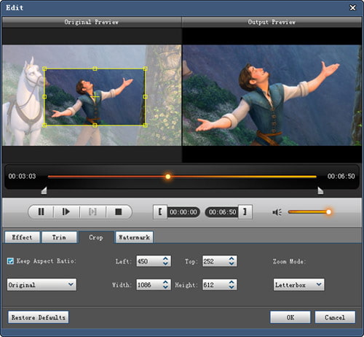
Task: Click the Height value input field
Action: [215, 284]
